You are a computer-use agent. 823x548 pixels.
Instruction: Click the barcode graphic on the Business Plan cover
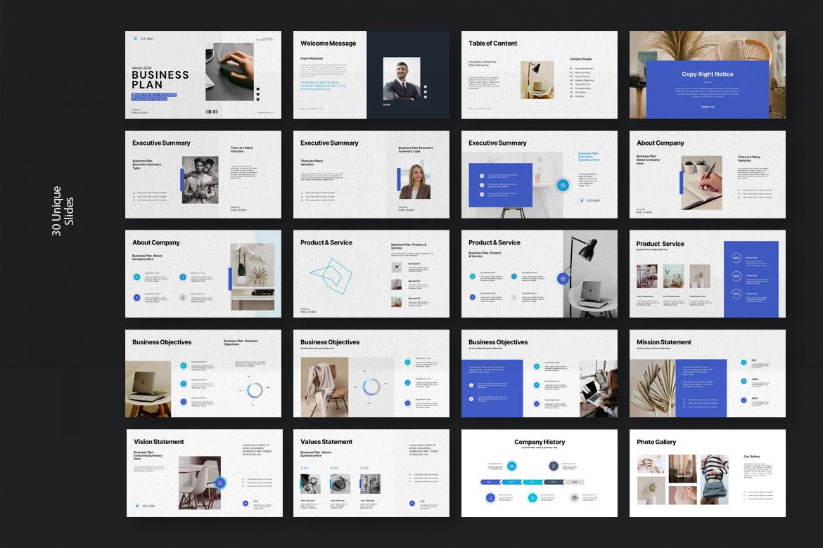click(x=211, y=111)
